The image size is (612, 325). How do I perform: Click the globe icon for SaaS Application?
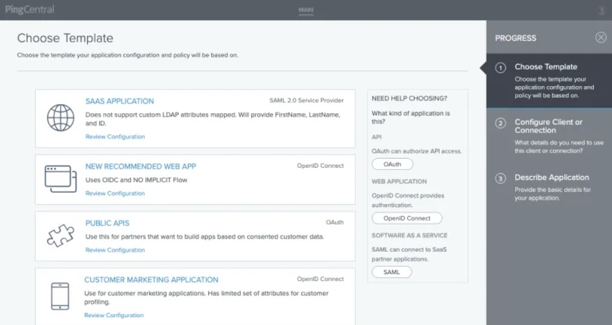point(60,118)
